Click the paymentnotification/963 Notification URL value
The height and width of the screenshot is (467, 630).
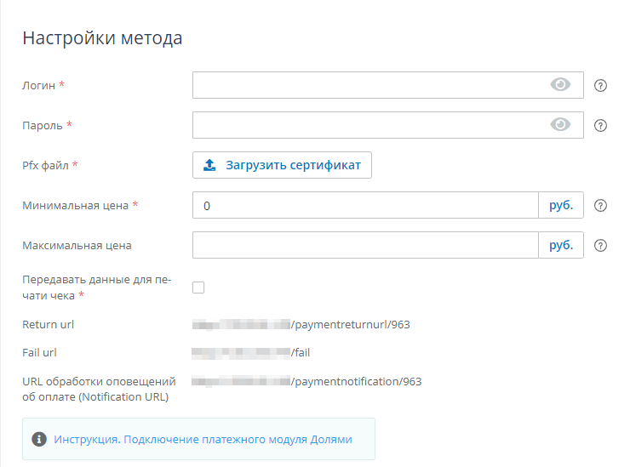click(306, 381)
